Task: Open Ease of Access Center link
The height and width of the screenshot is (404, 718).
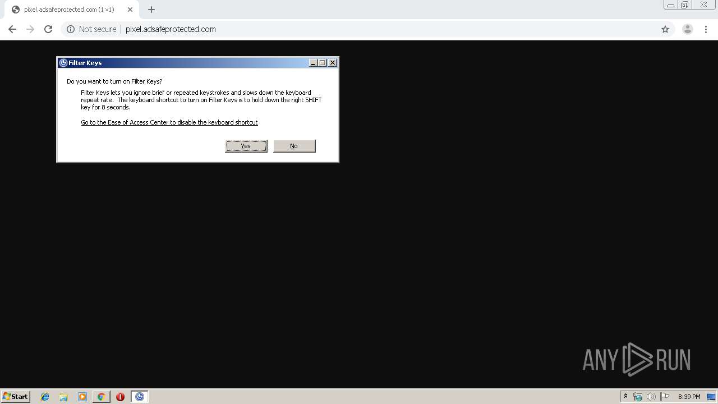Action: (169, 122)
